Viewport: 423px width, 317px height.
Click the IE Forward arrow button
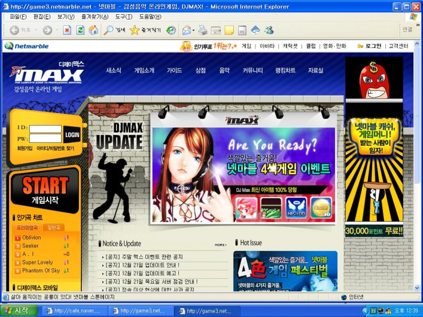click(x=47, y=30)
